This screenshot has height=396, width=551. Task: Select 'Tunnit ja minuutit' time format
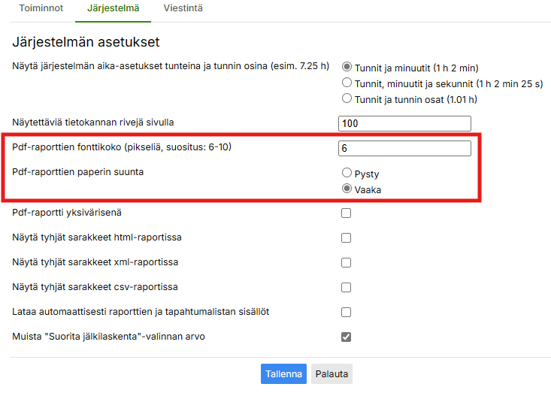coord(347,67)
